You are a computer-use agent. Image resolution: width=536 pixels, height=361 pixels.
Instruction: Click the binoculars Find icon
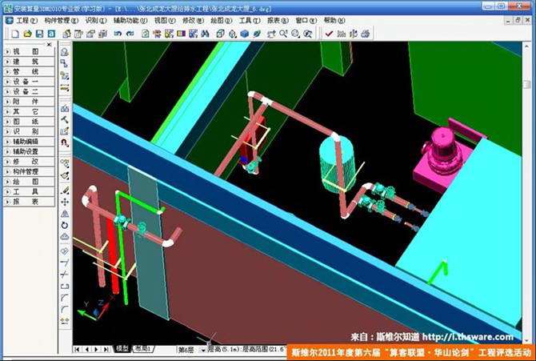[205, 34]
